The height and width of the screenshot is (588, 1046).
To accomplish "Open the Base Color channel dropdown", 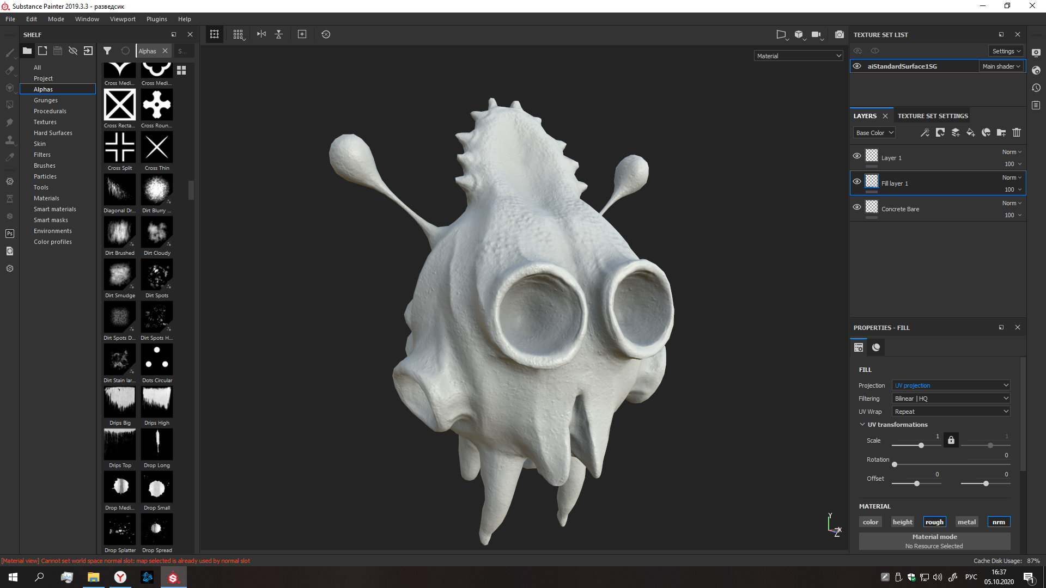I will [874, 132].
